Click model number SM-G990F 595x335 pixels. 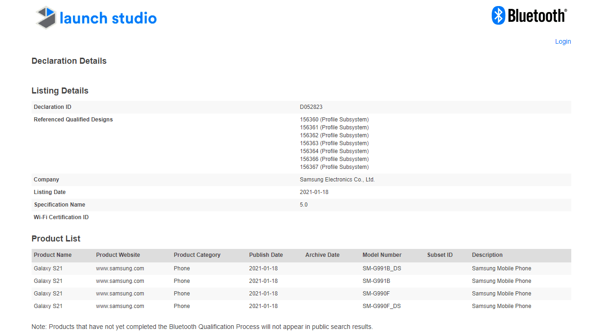pos(376,294)
